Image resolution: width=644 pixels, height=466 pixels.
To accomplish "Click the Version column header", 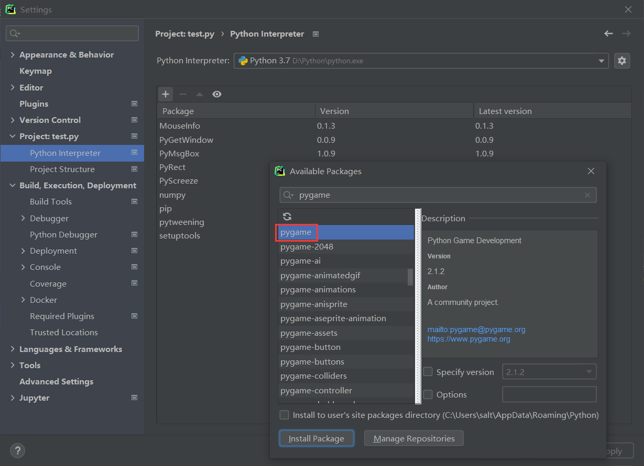I will [x=394, y=111].
